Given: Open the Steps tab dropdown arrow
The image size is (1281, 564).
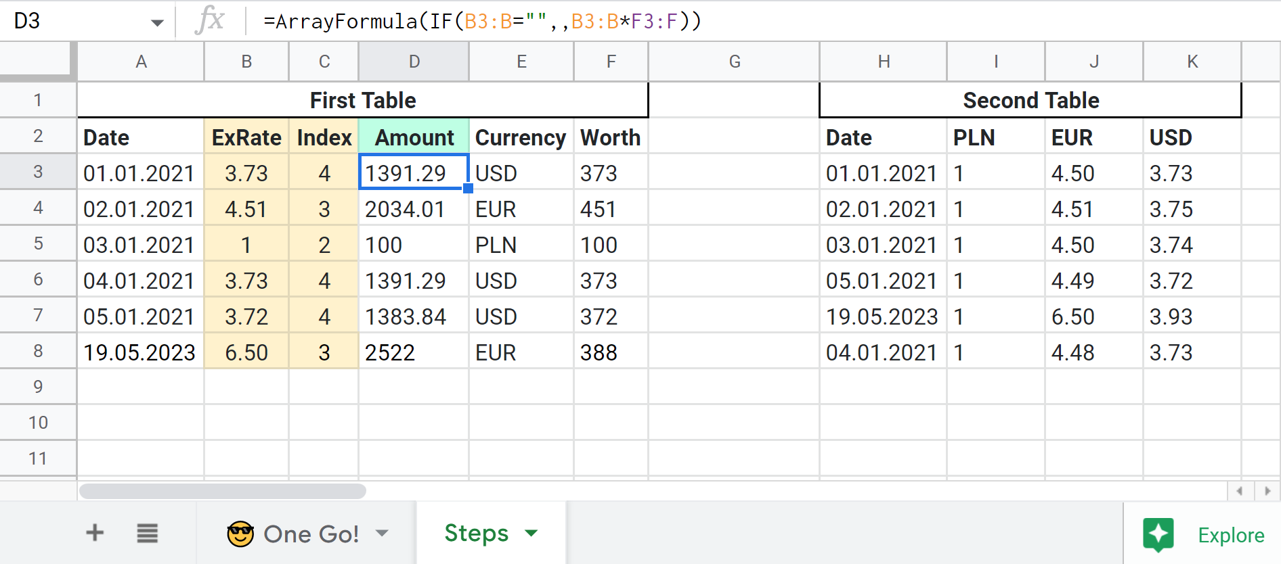Looking at the screenshot, I should coord(531,534).
